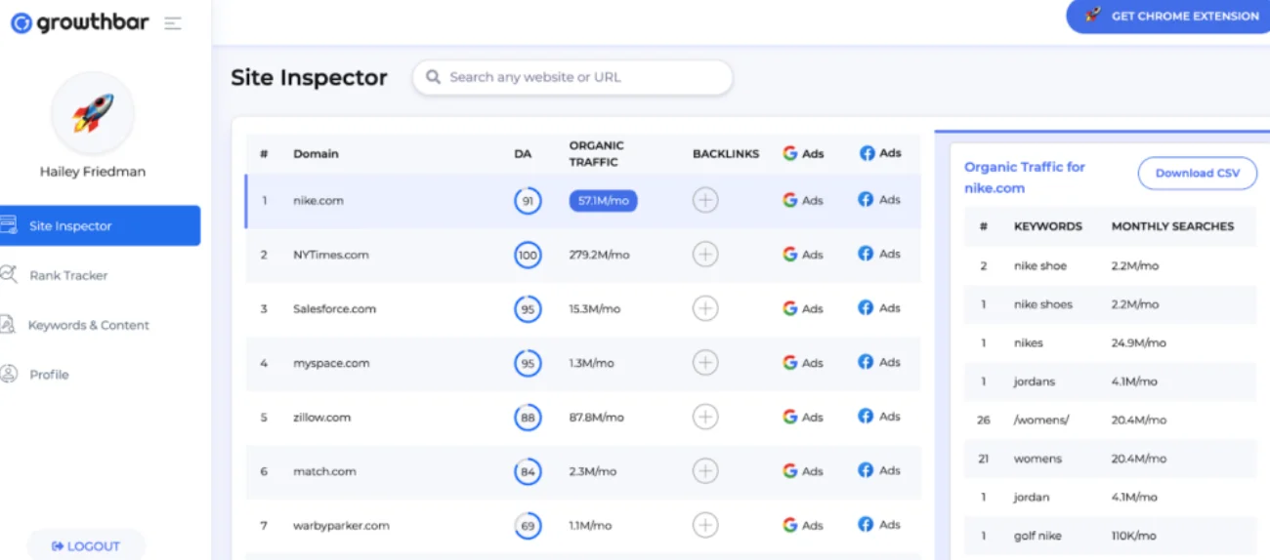Click DA score 69 circle for warbyparker.com
This screenshot has width=1270, height=560.
pos(528,526)
